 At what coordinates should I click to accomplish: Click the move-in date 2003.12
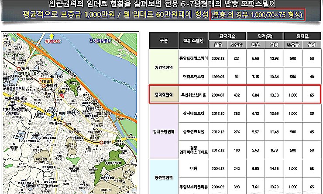pyautogui.click(x=218, y=59)
